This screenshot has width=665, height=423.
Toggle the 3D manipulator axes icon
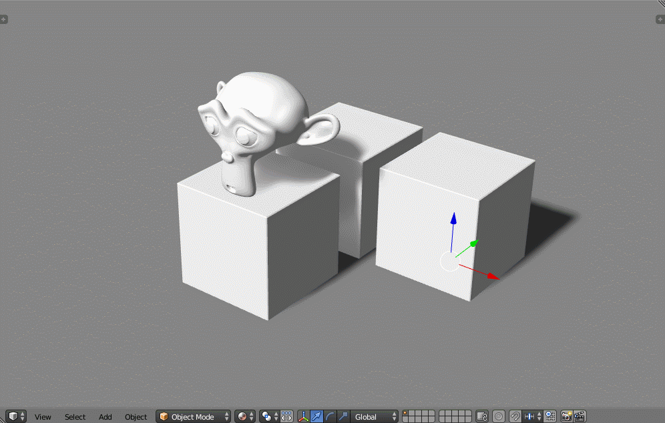[304, 416]
